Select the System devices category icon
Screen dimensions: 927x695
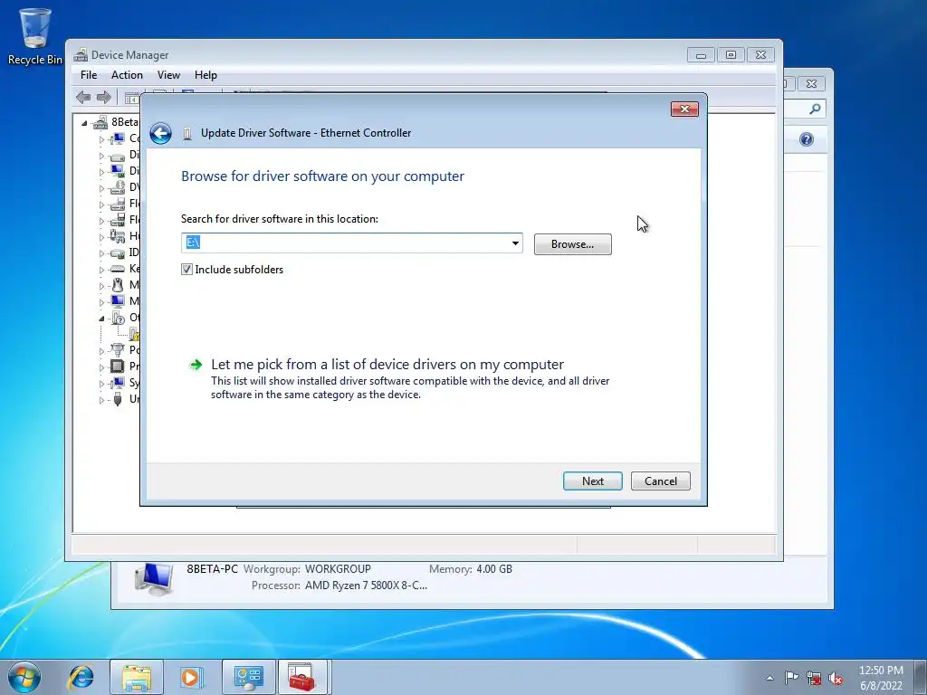(x=118, y=383)
